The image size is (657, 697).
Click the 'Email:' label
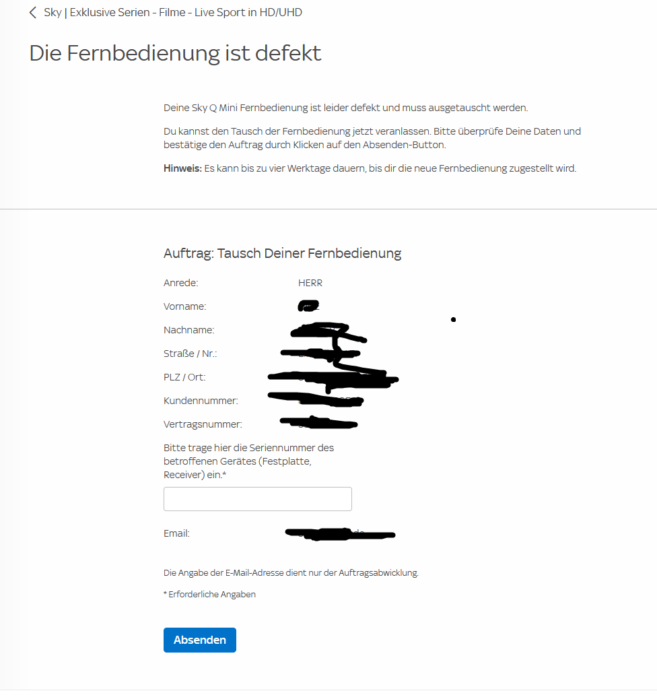point(176,533)
